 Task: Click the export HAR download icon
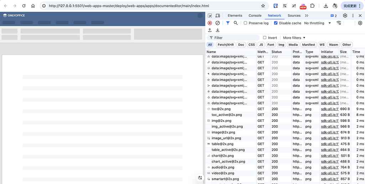coord(218,30)
